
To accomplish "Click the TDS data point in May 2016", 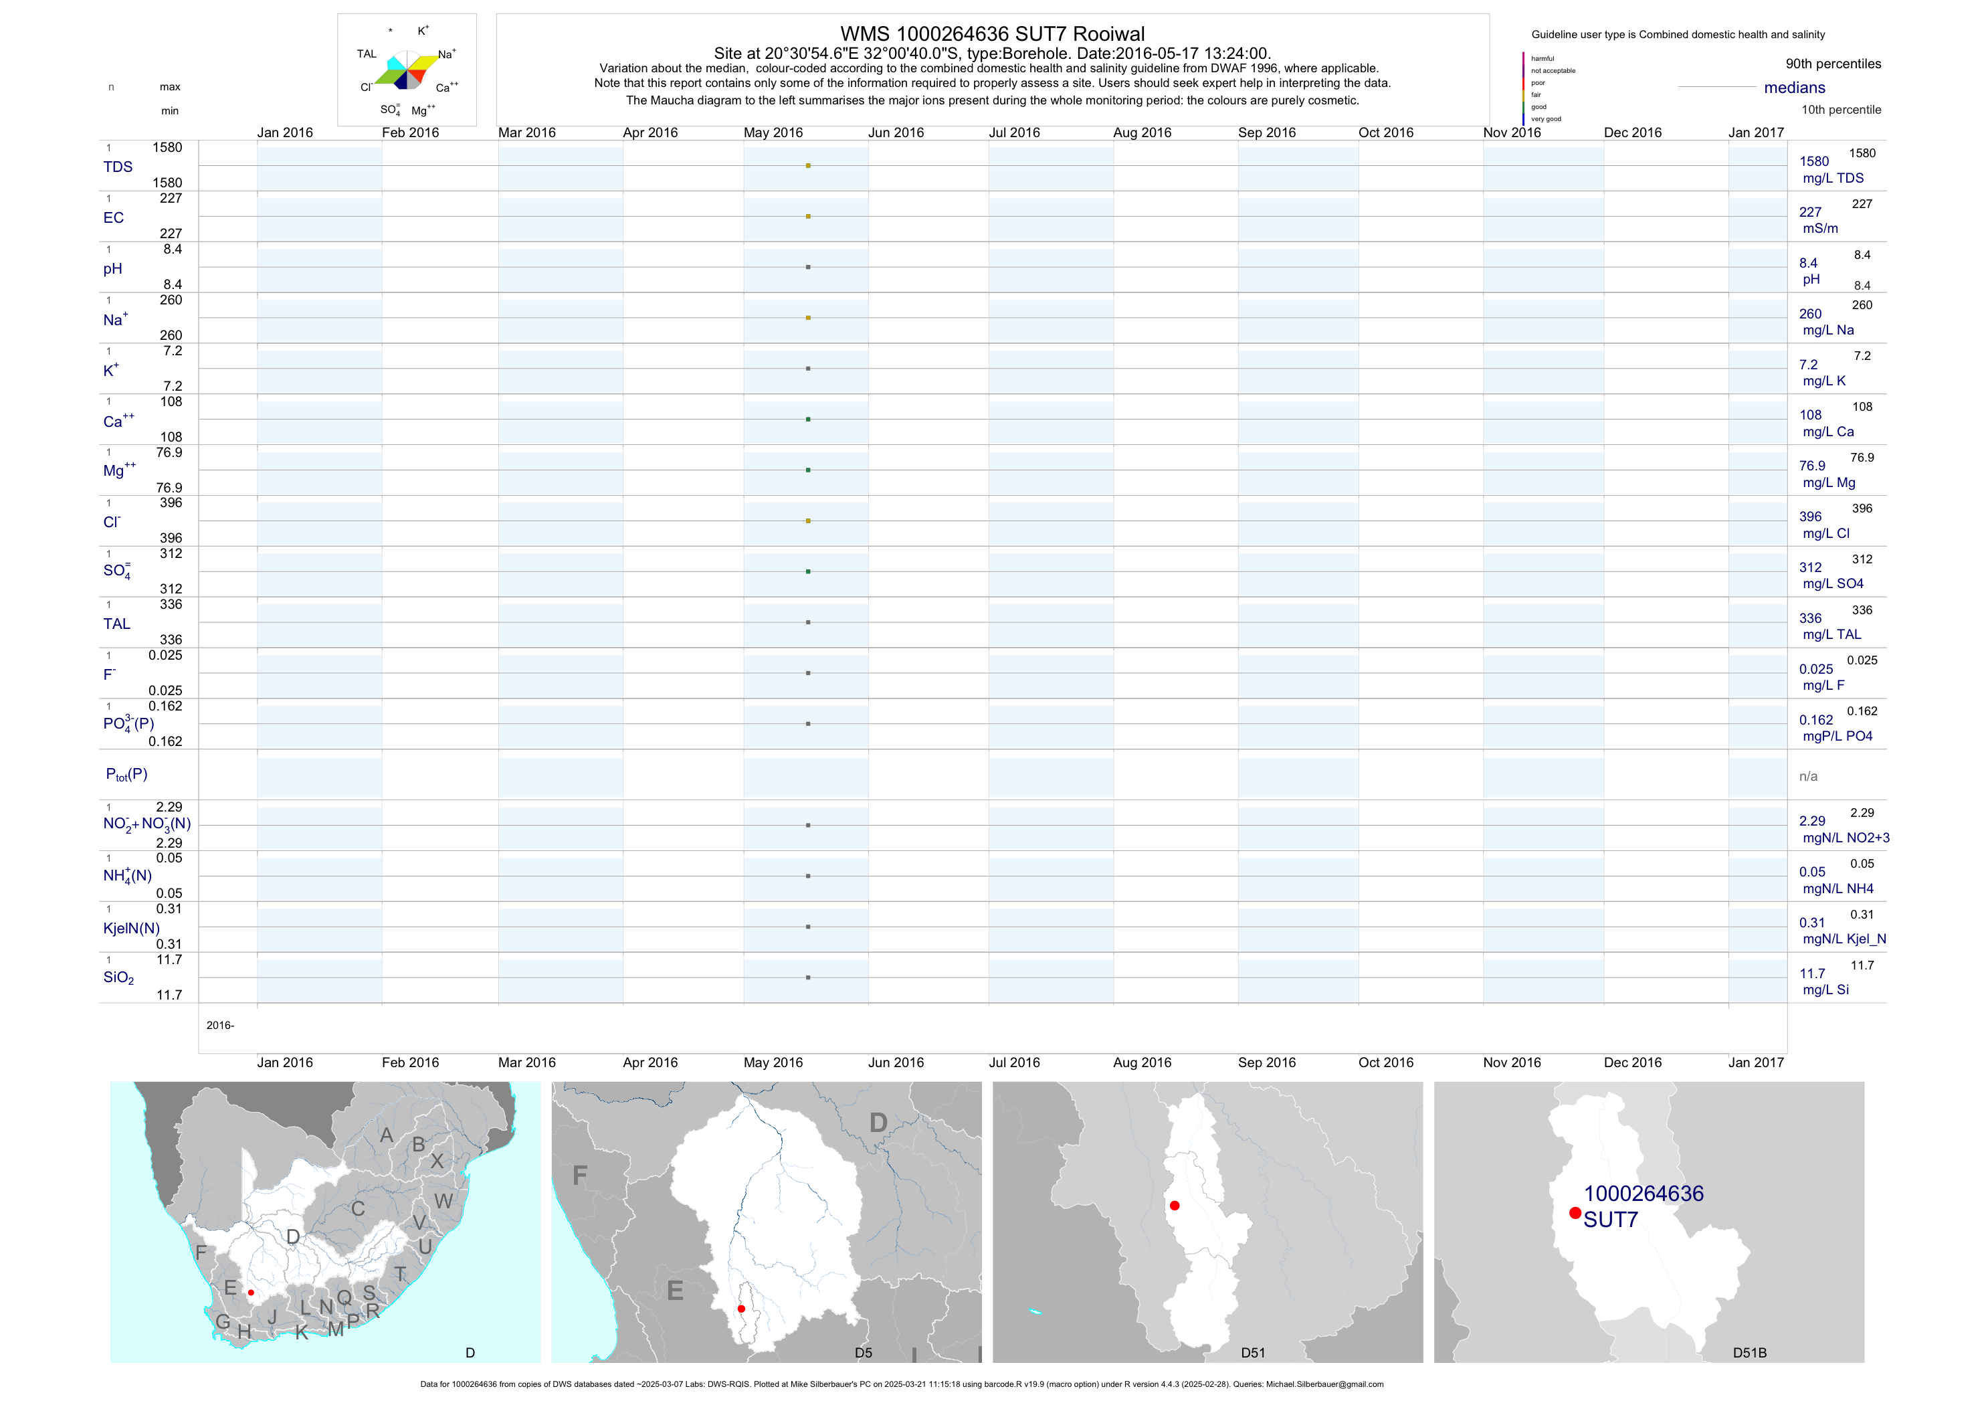I will pos(808,165).
